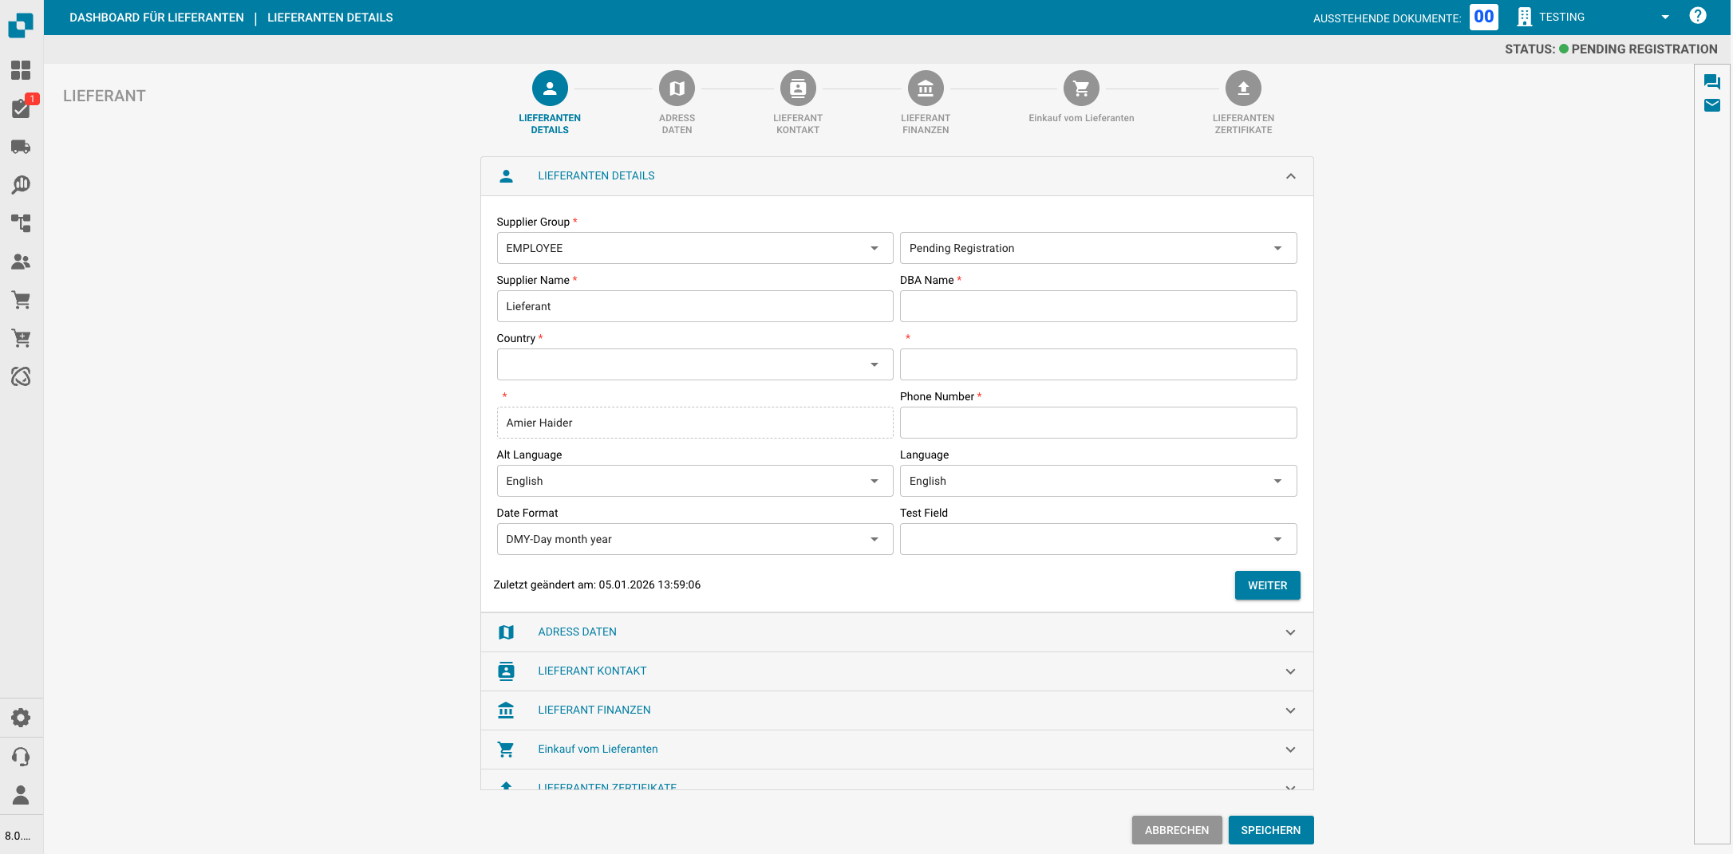Click the Weiter button
1733x854 pixels.
click(x=1267, y=585)
